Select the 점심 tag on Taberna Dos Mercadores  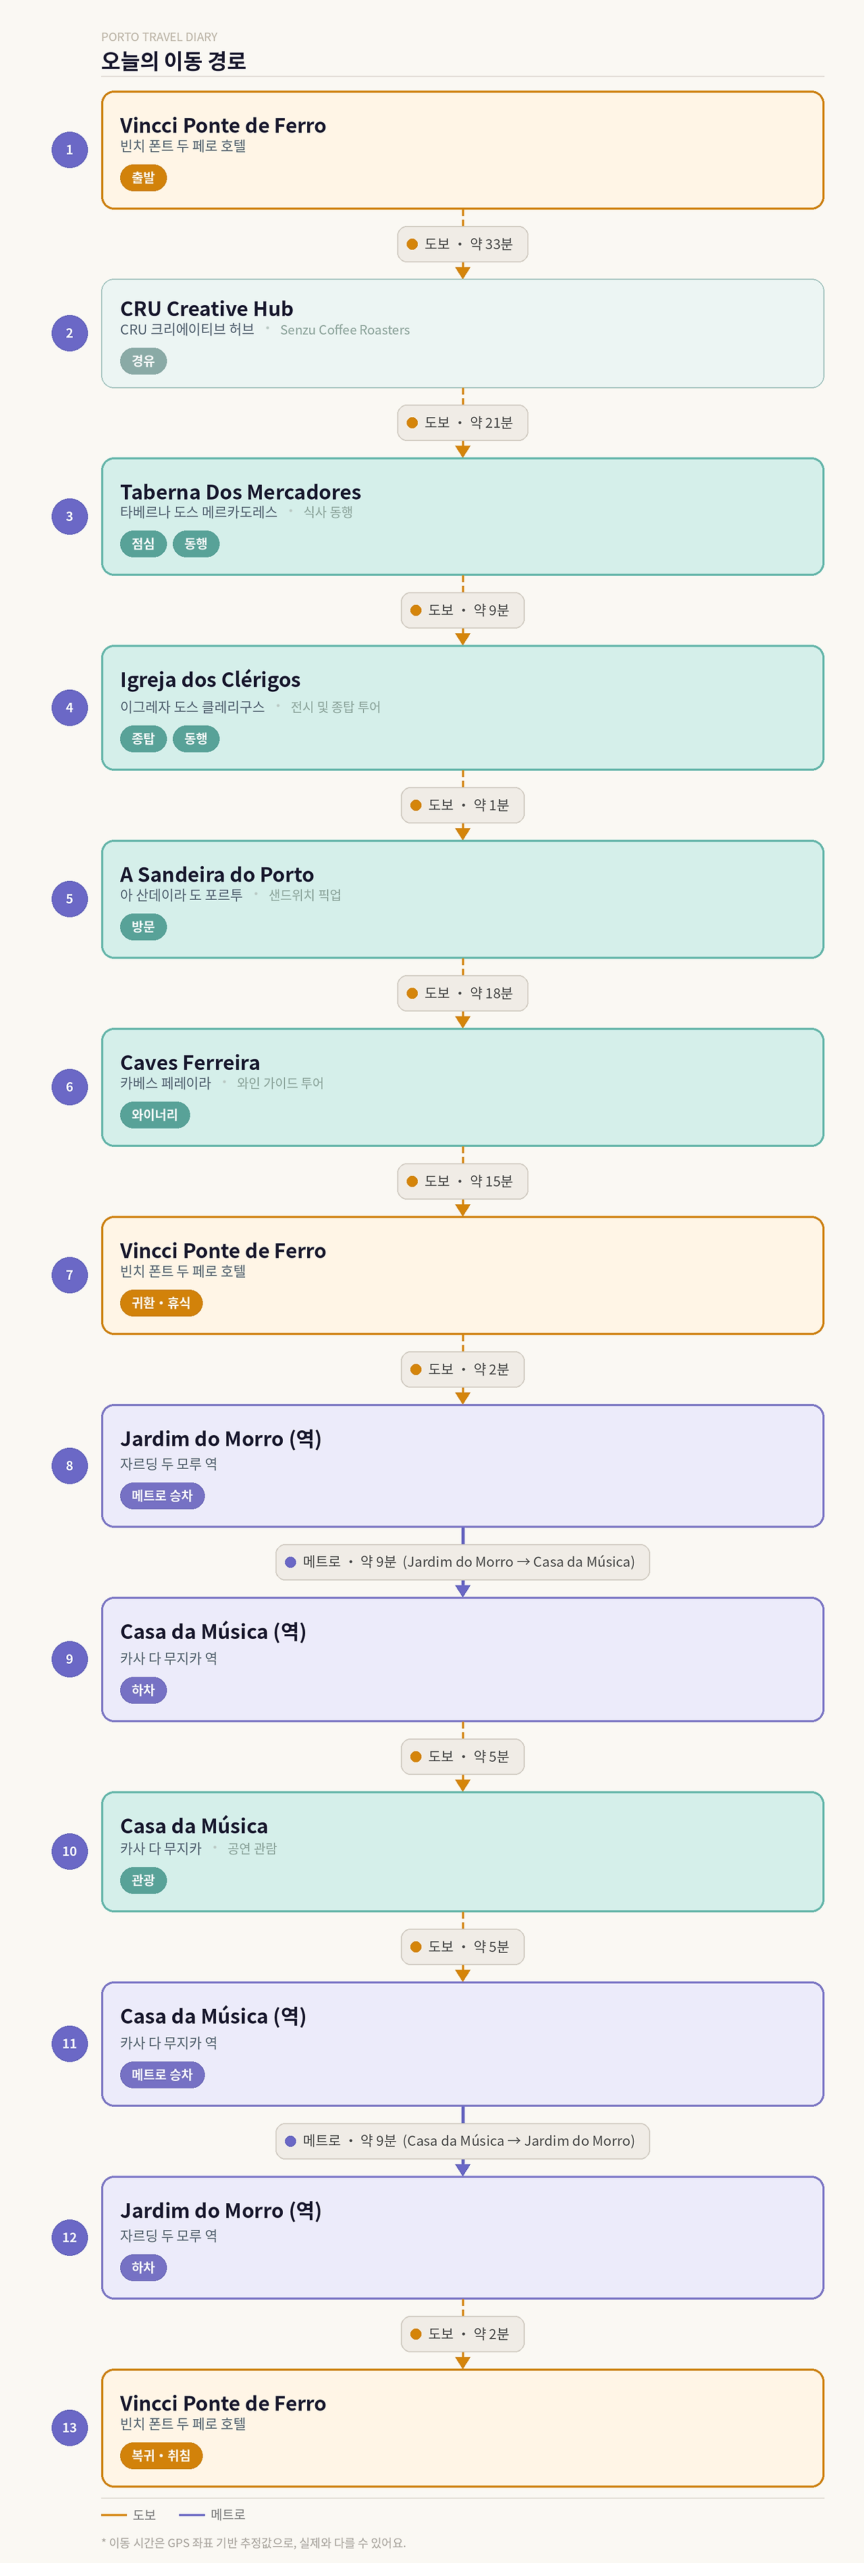tap(143, 544)
